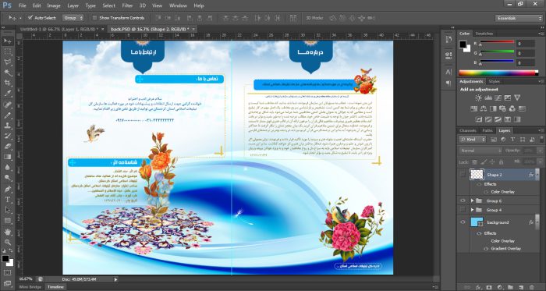Click the red R color slider
Image resolution: width=546 pixels, height=291 pixels.
pyautogui.click(x=497, y=42)
